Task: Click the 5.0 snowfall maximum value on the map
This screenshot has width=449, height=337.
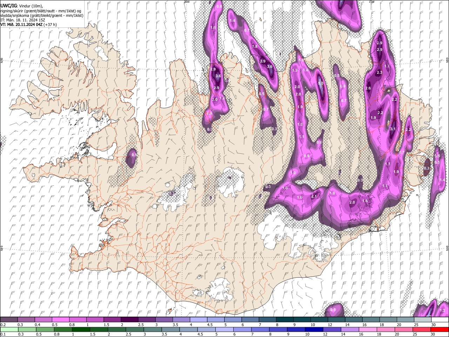Action: point(321,84)
